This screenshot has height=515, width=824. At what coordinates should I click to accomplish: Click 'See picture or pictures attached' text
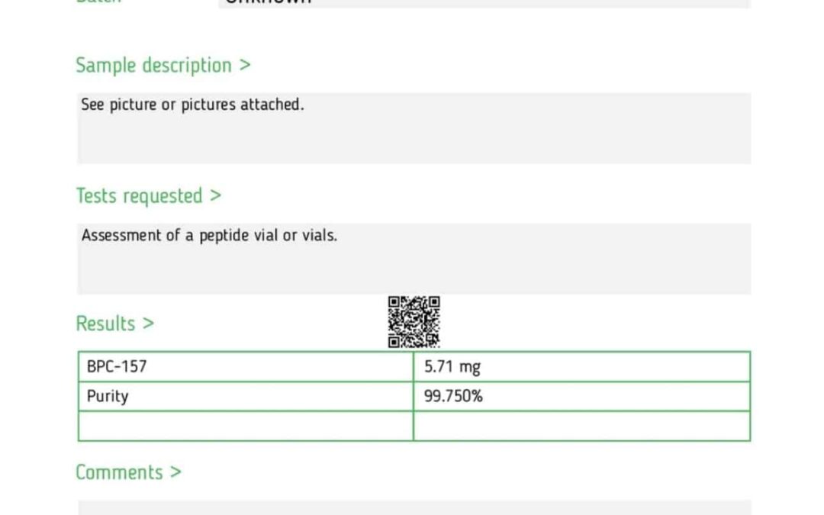(192, 105)
